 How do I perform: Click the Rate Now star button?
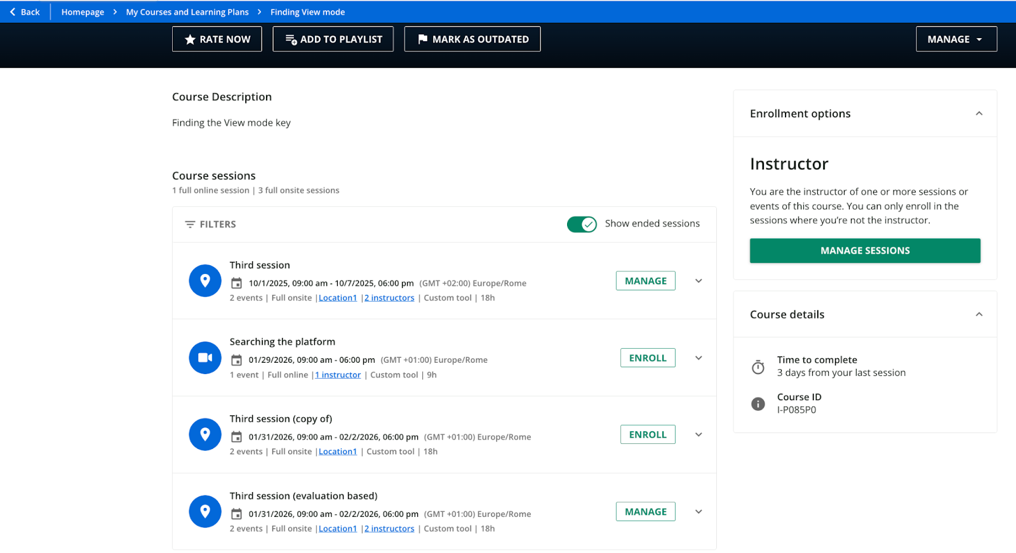click(217, 39)
